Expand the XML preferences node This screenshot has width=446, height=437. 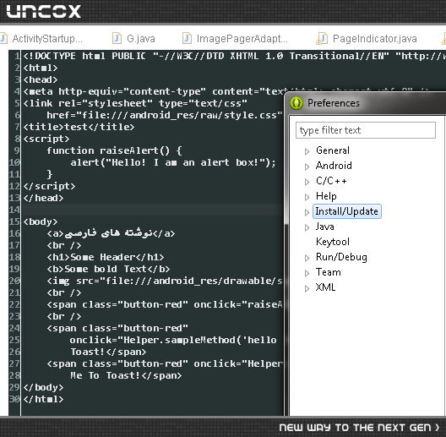pos(307,288)
